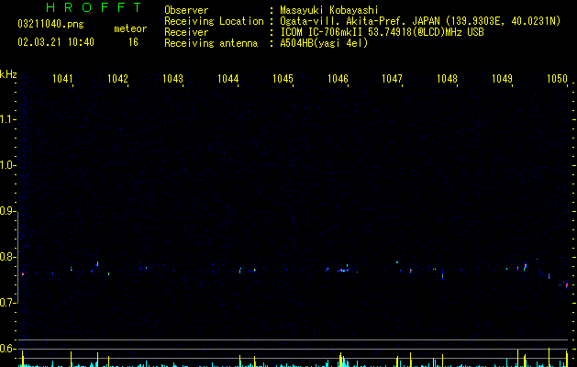
Task: Click the date stamp 02.03.21 10:40
Action: (56, 42)
